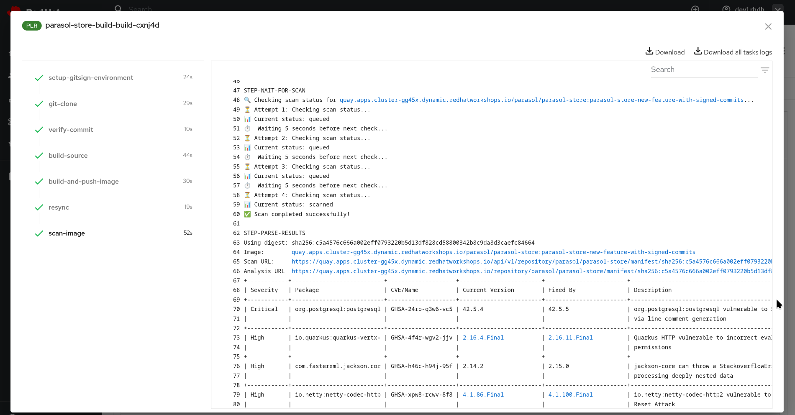
Task: Click the checkmark icon beside scan-image
Action: tap(39, 233)
